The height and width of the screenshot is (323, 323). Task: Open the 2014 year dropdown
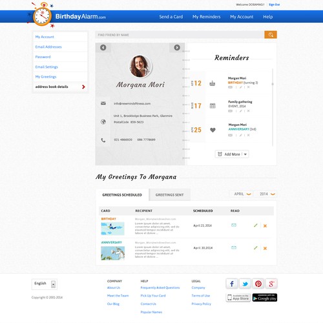[266, 194]
